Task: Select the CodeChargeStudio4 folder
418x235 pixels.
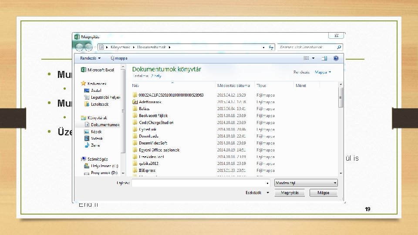Action: pos(153,123)
